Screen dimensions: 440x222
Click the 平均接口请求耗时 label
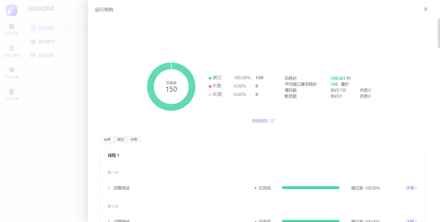point(301,84)
